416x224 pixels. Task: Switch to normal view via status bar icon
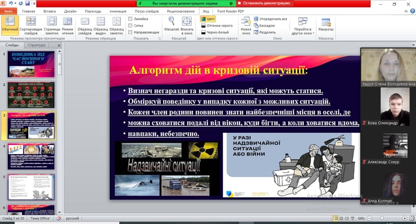336,218
